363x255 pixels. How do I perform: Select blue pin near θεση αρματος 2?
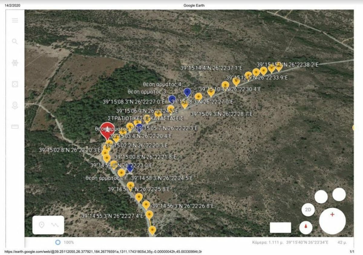coord(130,168)
